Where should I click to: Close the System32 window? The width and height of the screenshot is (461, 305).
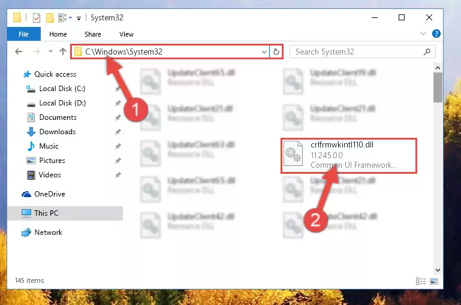[429, 17]
